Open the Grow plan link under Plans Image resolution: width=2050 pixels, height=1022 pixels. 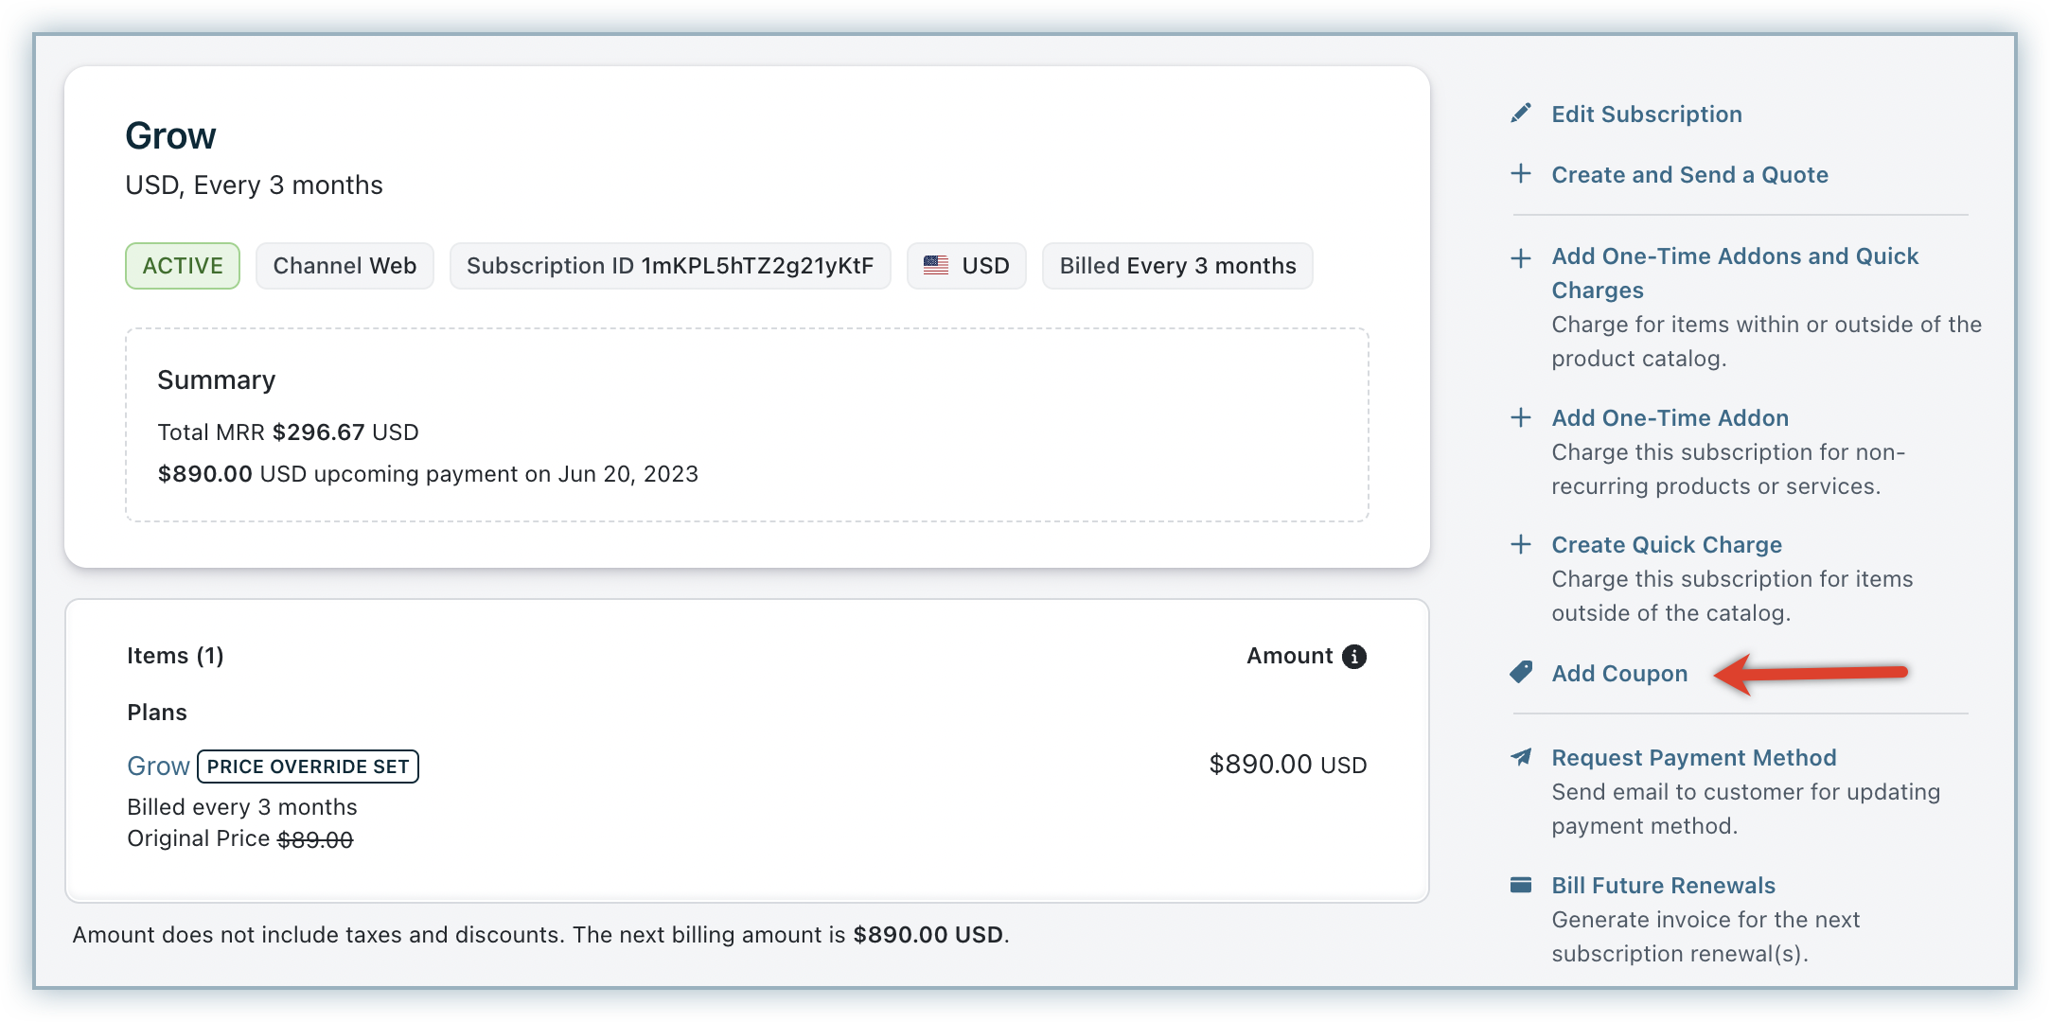click(158, 766)
